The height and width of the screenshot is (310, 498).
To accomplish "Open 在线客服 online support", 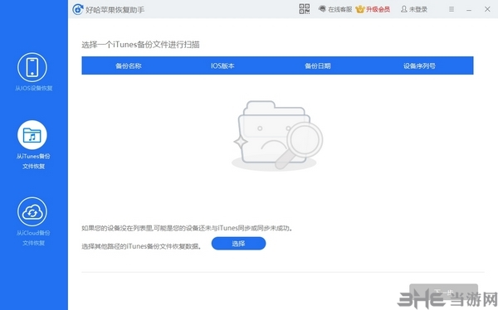I will coord(335,9).
